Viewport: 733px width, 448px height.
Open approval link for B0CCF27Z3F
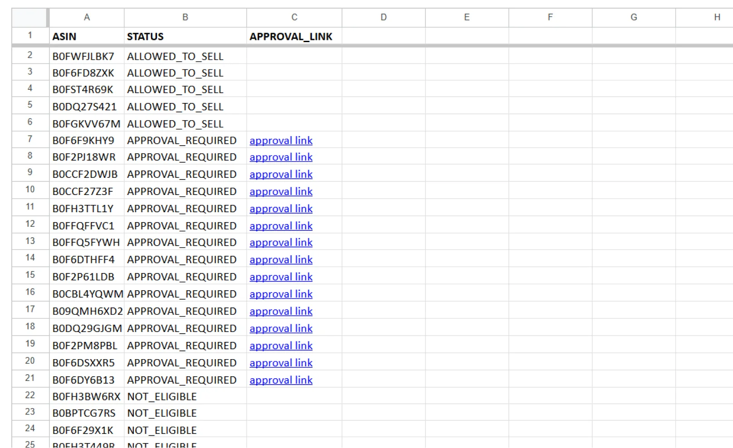[281, 192]
